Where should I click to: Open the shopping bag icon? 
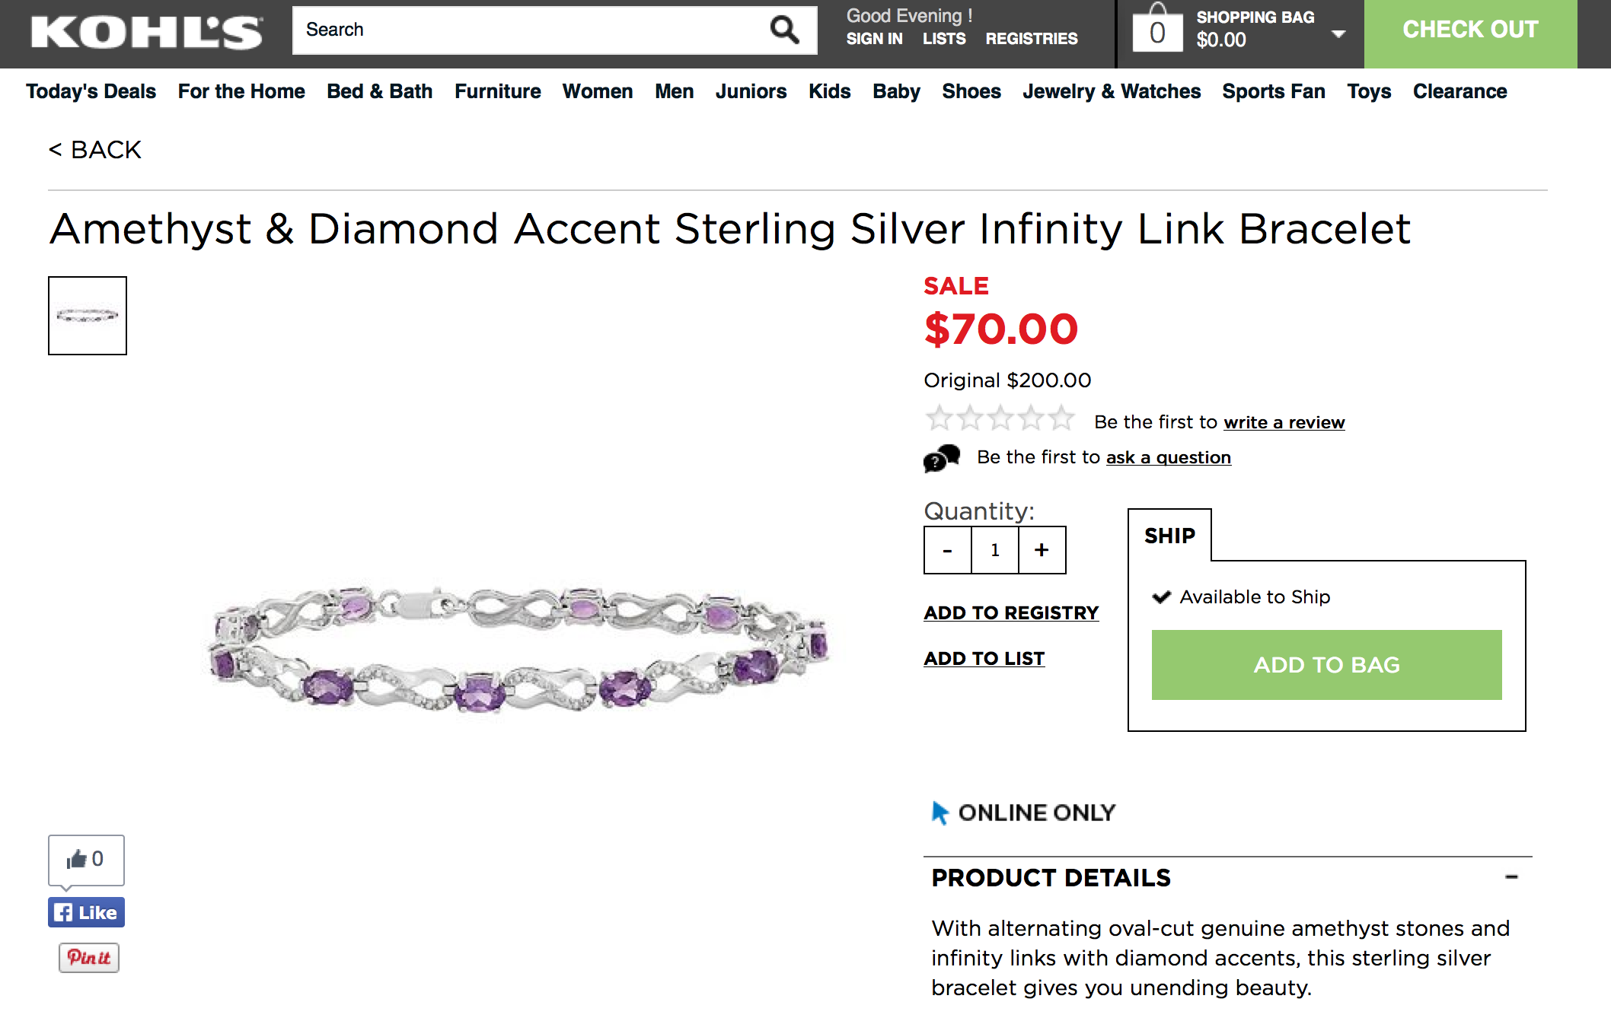click(x=1157, y=30)
